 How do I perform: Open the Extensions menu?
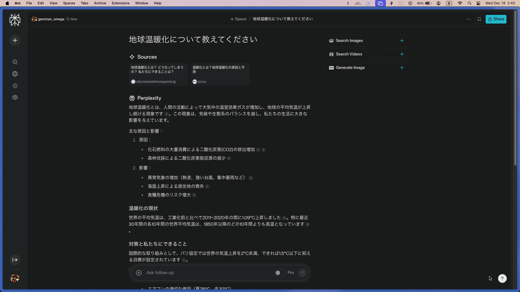tap(120, 3)
